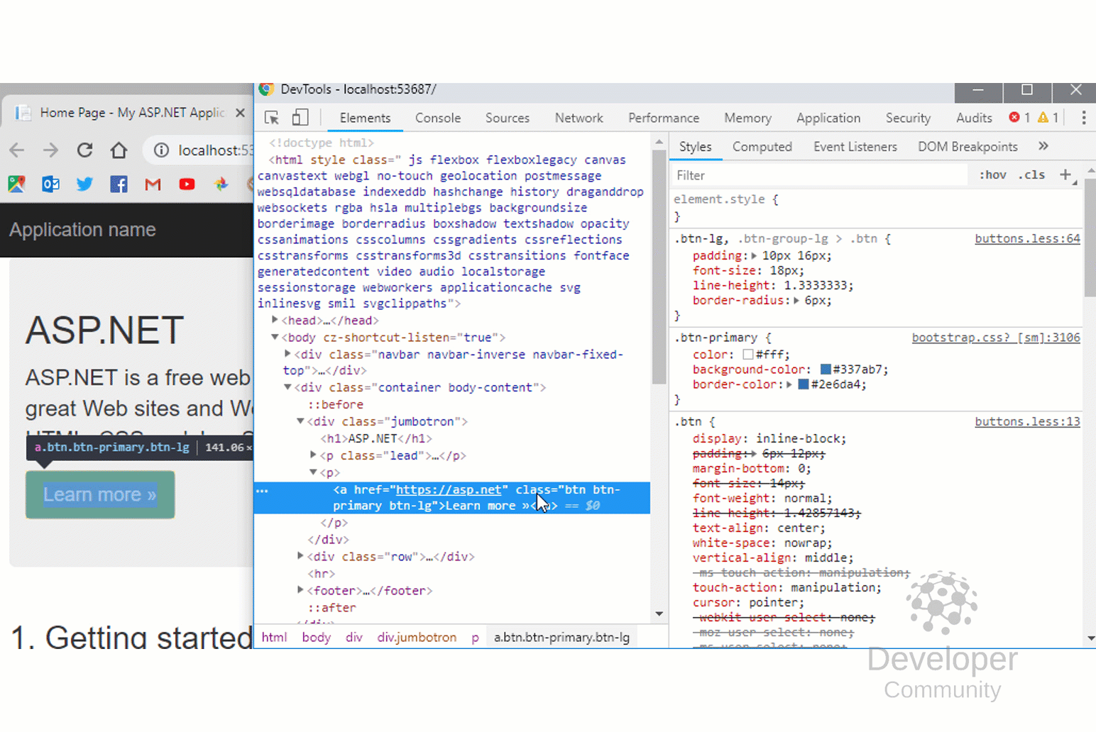Show more Styles pane tabs chevron
Image resolution: width=1096 pixels, height=732 pixels.
click(x=1043, y=146)
